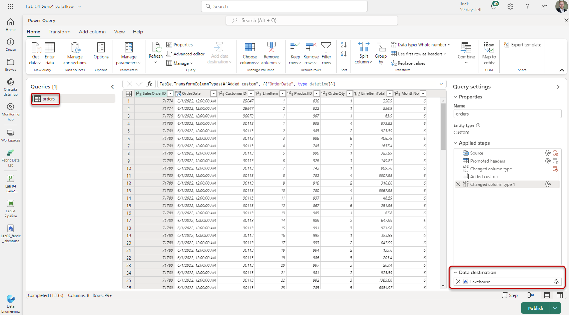Switch to the View ribbon tab
Image resolution: width=569 pixels, height=315 pixels.
pos(119,32)
